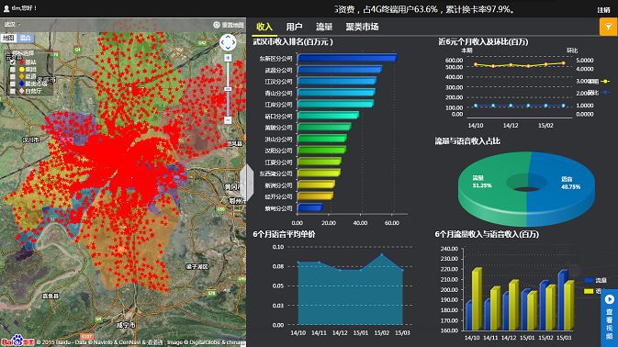Enable the blue diamond 聚类市场 layer checkbox
The height and width of the screenshot is (347, 618).
[13, 84]
